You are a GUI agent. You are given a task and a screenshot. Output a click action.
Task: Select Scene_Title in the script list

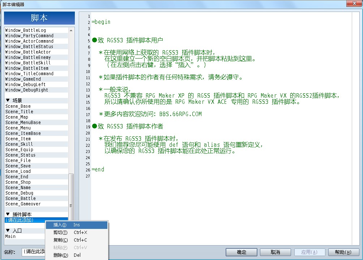pos(37,112)
